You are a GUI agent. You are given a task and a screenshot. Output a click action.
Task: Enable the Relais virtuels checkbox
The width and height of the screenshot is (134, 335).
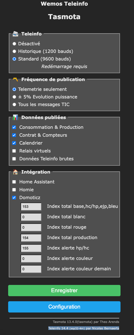(x=14, y=151)
